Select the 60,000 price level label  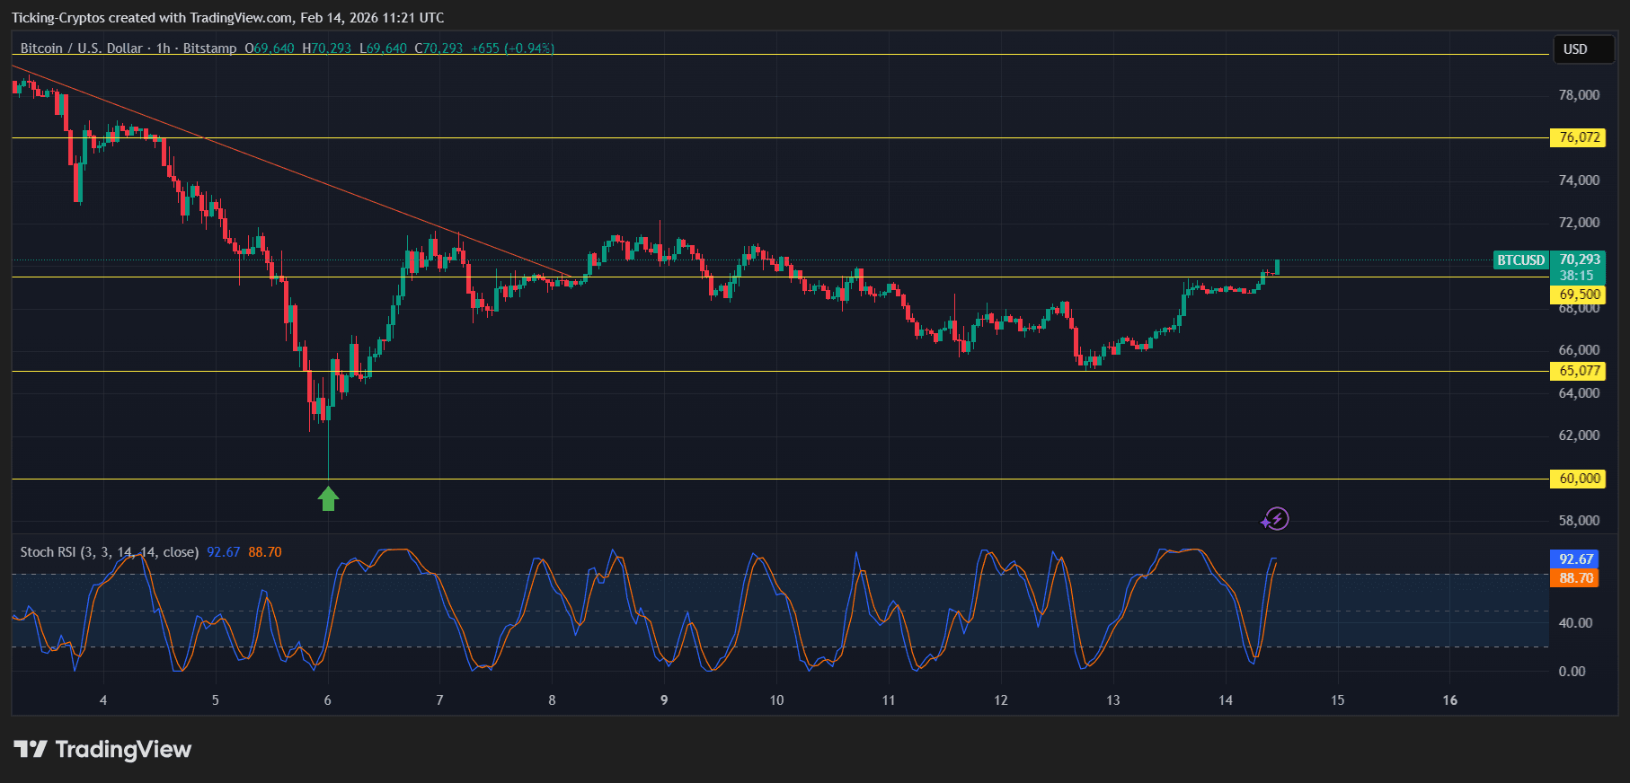[1578, 479]
